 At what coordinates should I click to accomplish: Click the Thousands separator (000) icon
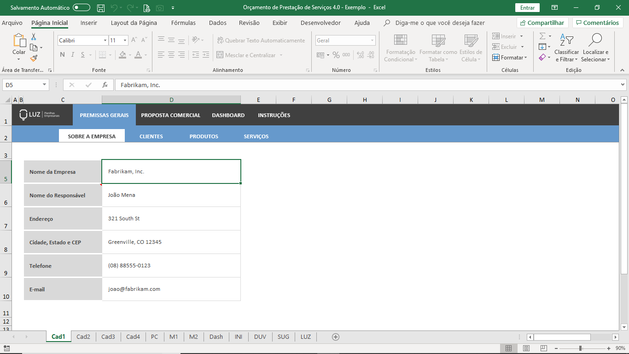point(346,55)
